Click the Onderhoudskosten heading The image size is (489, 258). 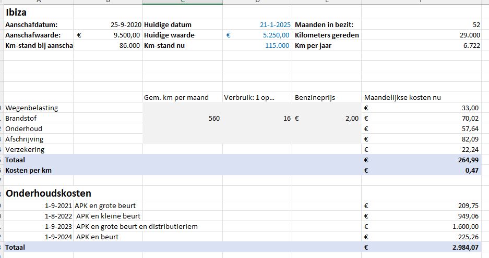(49, 193)
